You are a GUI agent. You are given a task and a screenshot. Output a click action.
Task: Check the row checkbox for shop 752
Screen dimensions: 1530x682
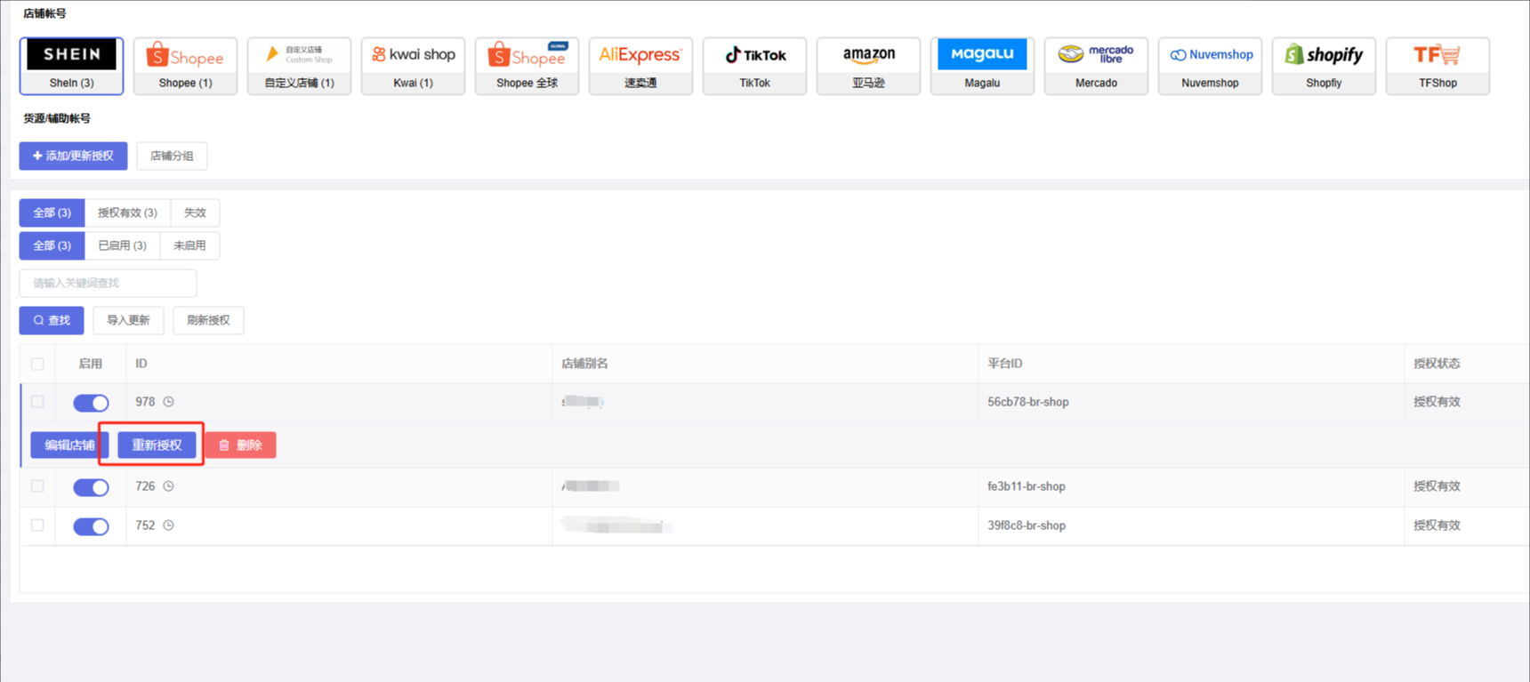(37, 526)
